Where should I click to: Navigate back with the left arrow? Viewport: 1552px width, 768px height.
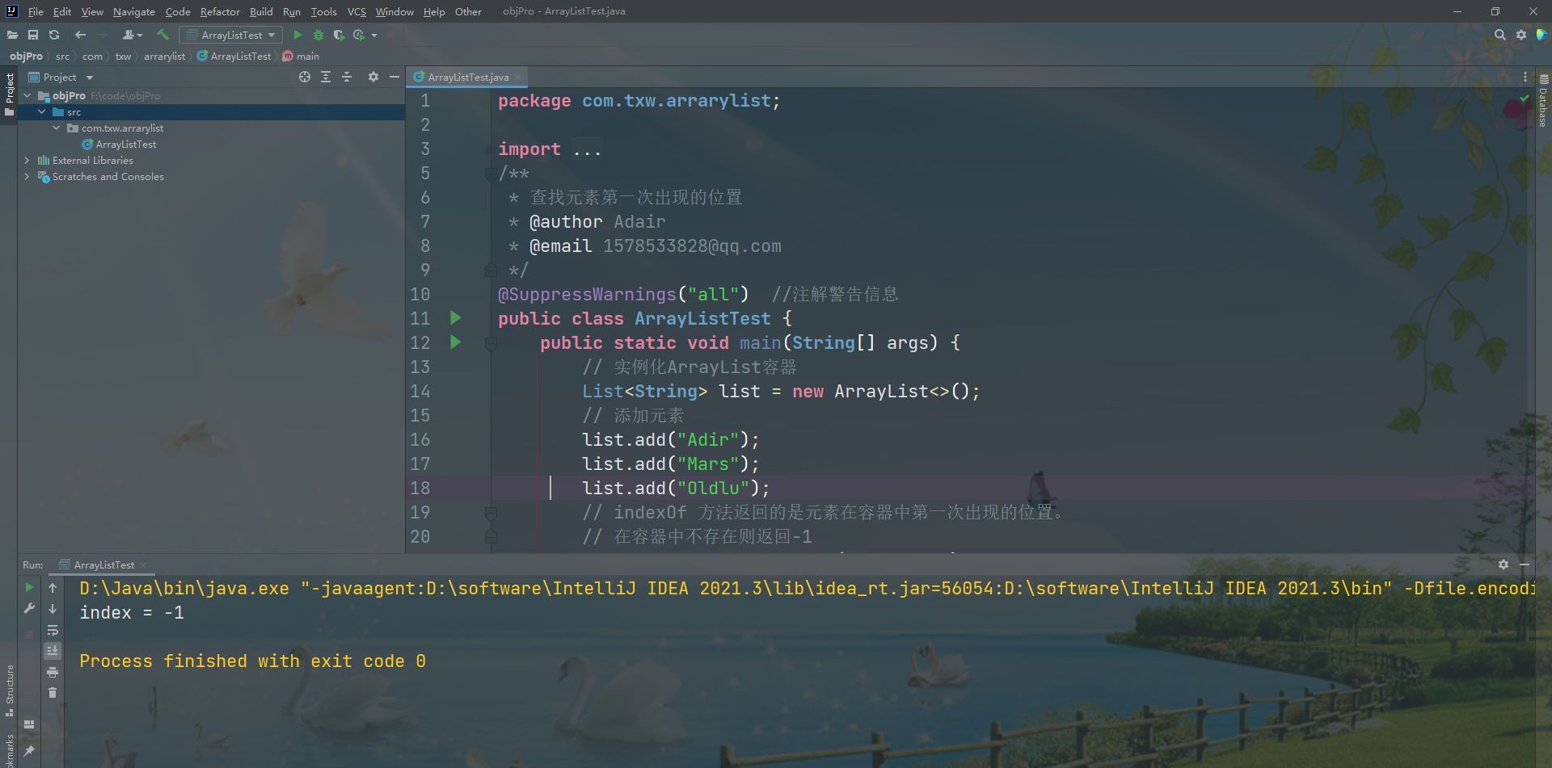point(80,35)
